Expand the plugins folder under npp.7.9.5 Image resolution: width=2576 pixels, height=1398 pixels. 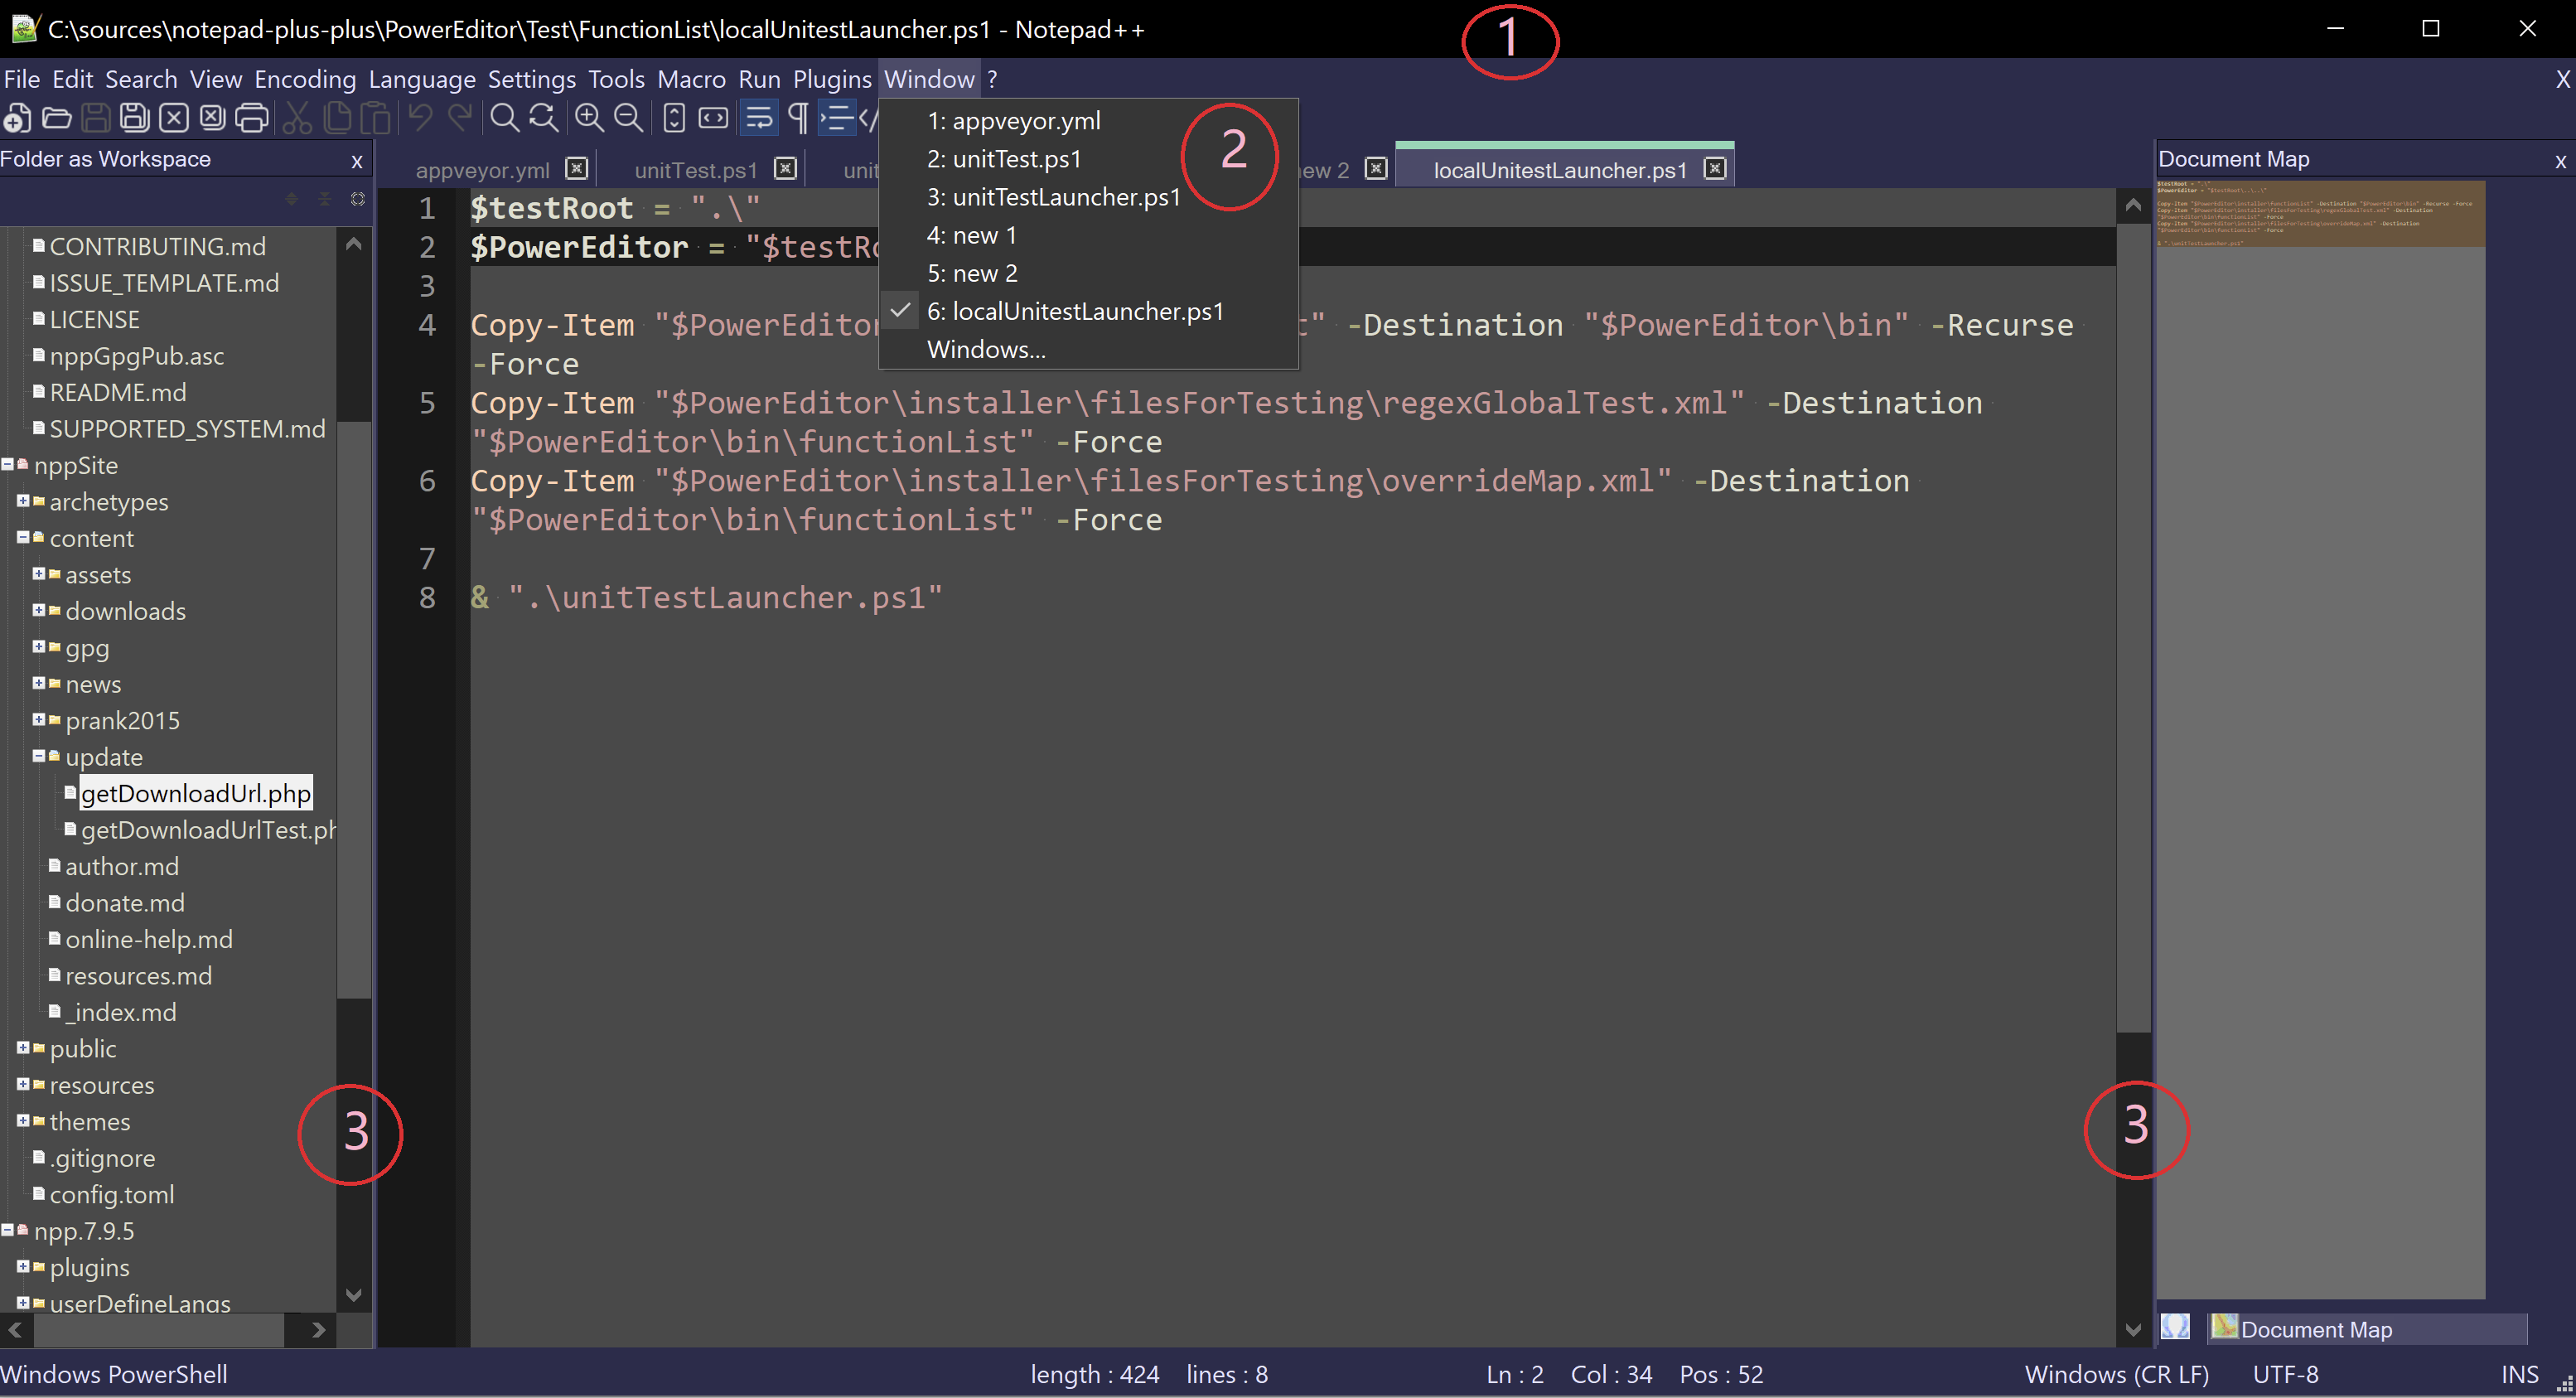[x=24, y=1267]
